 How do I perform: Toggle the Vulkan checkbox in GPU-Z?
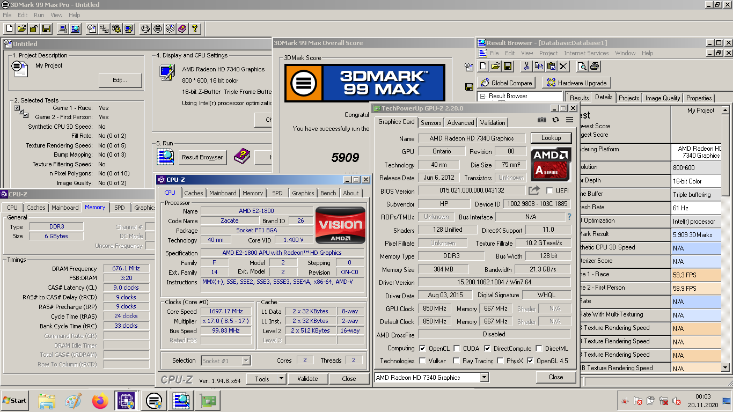pyautogui.click(x=422, y=361)
